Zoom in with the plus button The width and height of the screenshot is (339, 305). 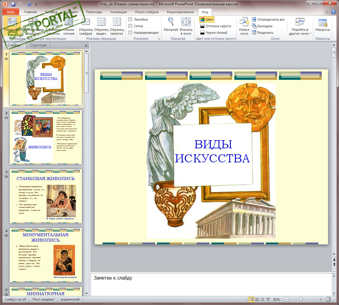pyautogui.click(x=321, y=299)
